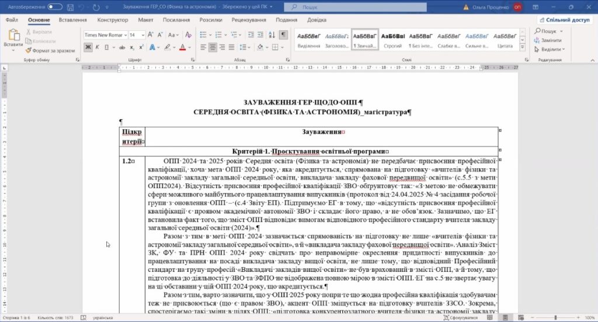Click the Clear All Formatting icon
This screenshot has width=598, height=322.
point(187,35)
